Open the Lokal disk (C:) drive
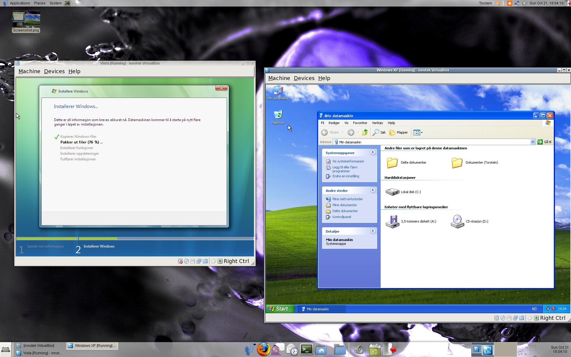The width and height of the screenshot is (571, 357). [x=403, y=192]
